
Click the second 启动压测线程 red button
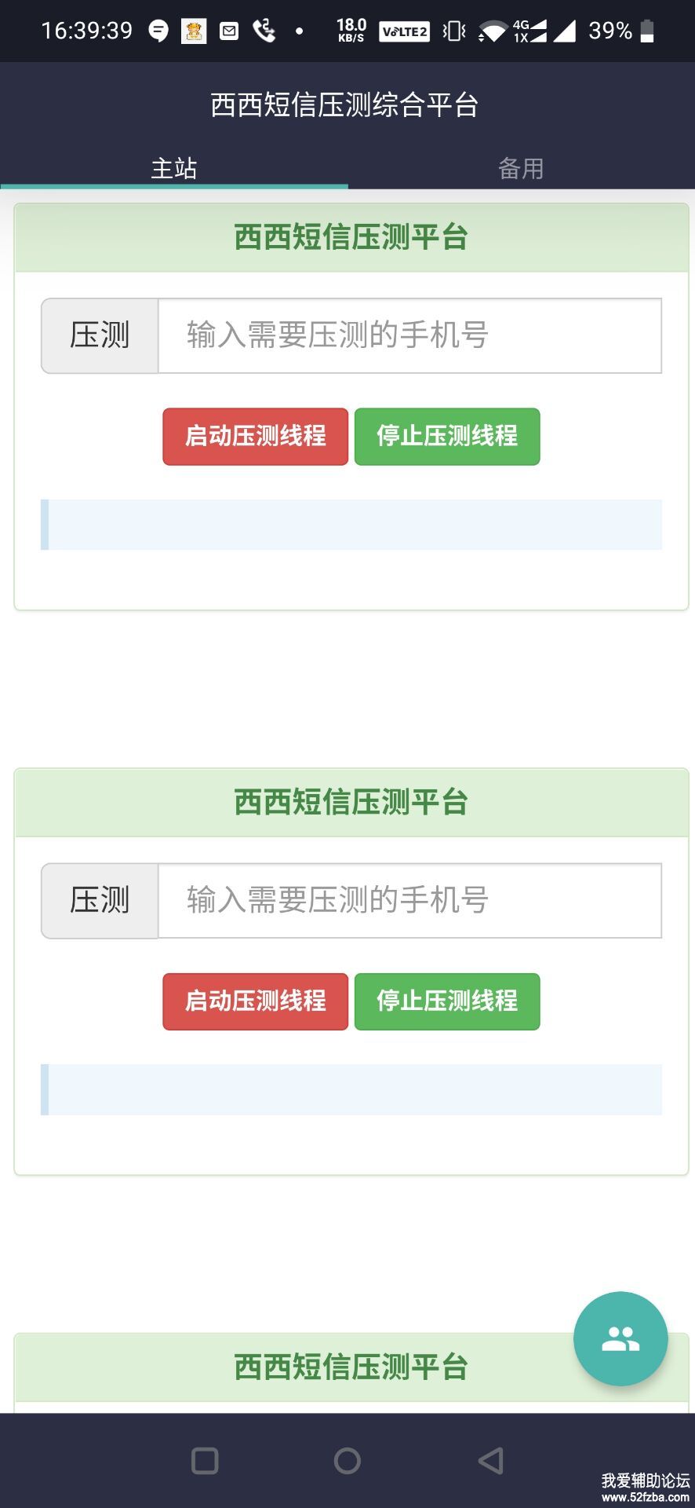[x=256, y=1001]
